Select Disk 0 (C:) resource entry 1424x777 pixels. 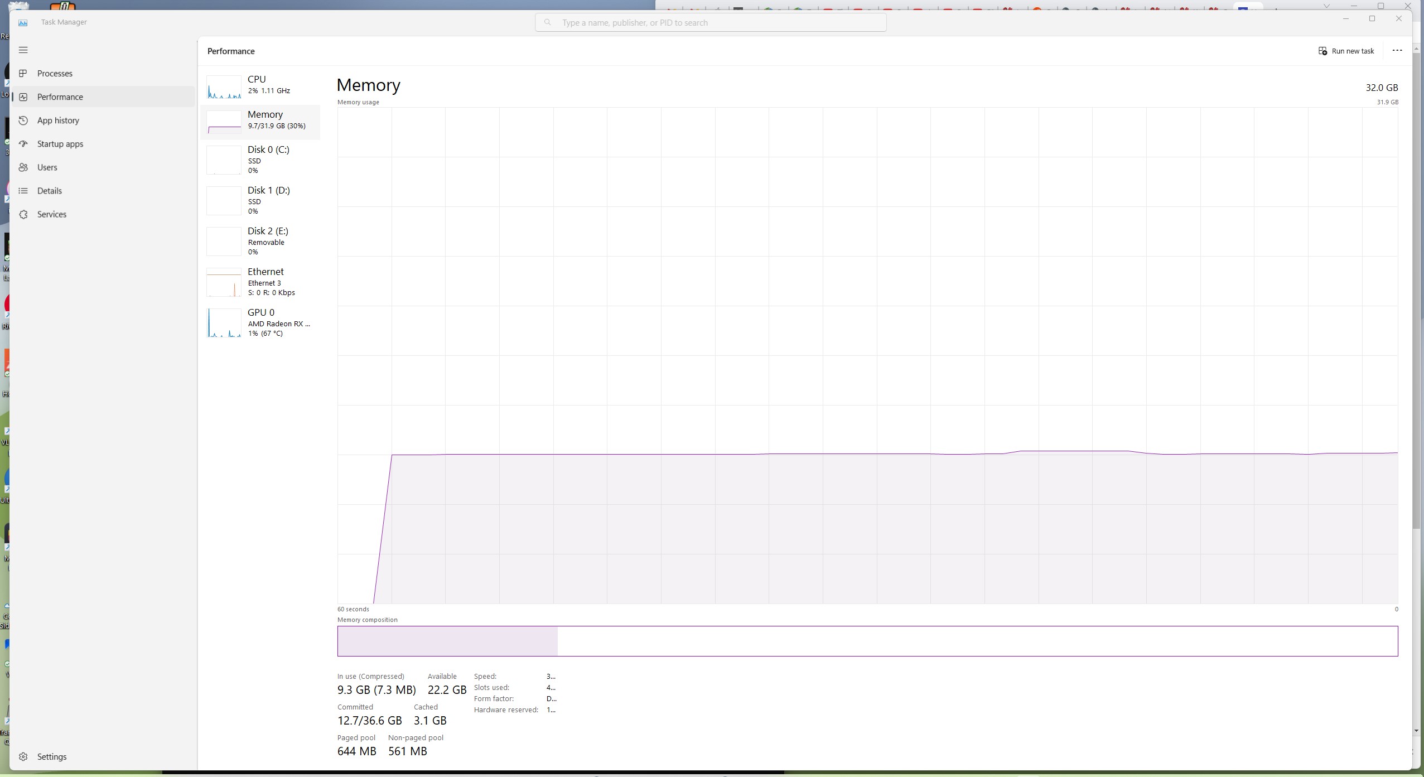(x=260, y=160)
